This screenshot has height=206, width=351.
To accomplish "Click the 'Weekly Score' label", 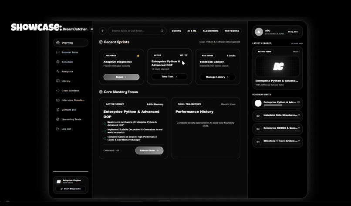I will click(x=228, y=105).
